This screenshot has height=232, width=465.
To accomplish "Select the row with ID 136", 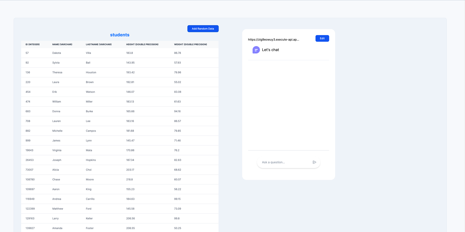I will pyautogui.click(x=119, y=72).
